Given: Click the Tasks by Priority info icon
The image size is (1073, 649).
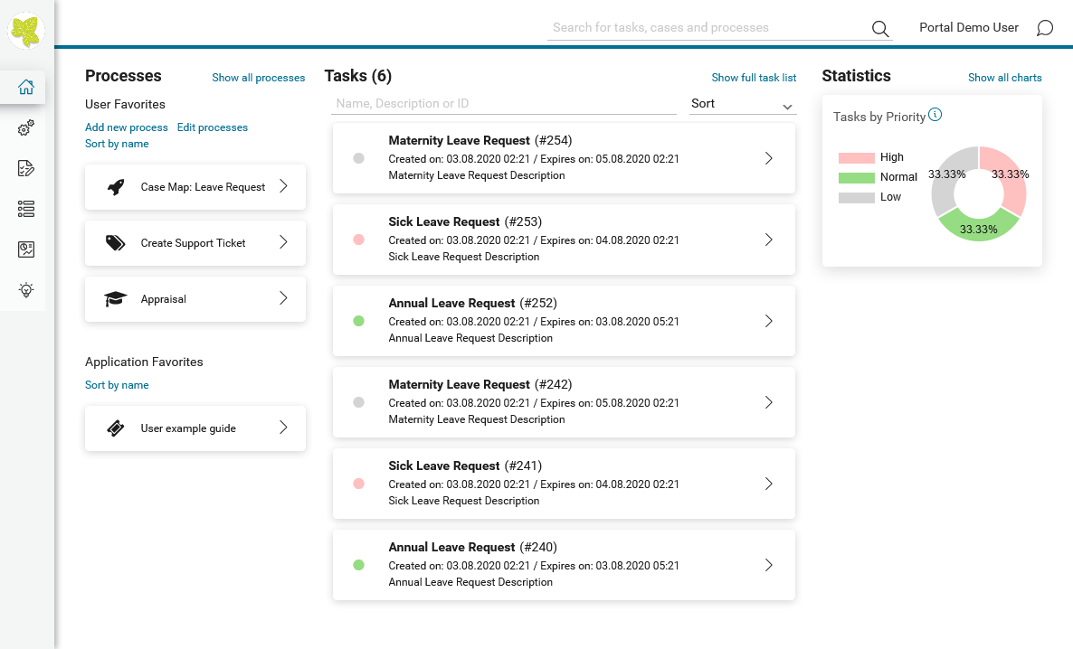Looking at the screenshot, I should click(x=935, y=115).
